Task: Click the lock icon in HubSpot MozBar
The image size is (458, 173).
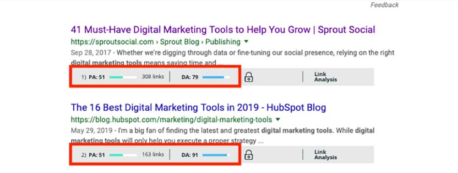Action: coord(249,155)
